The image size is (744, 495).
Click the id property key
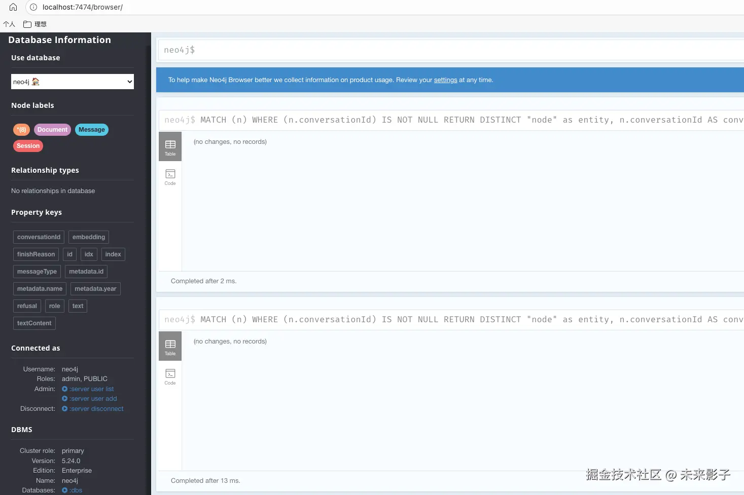click(70, 254)
